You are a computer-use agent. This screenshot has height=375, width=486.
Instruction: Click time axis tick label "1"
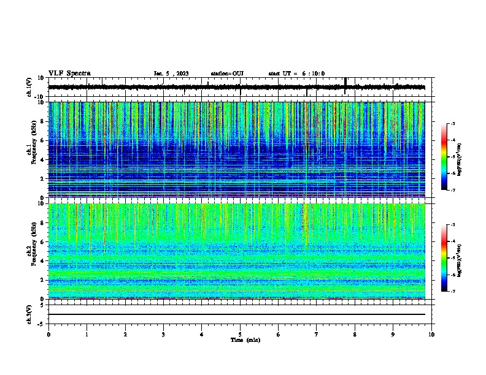pyautogui.click(x=87, y=335)
